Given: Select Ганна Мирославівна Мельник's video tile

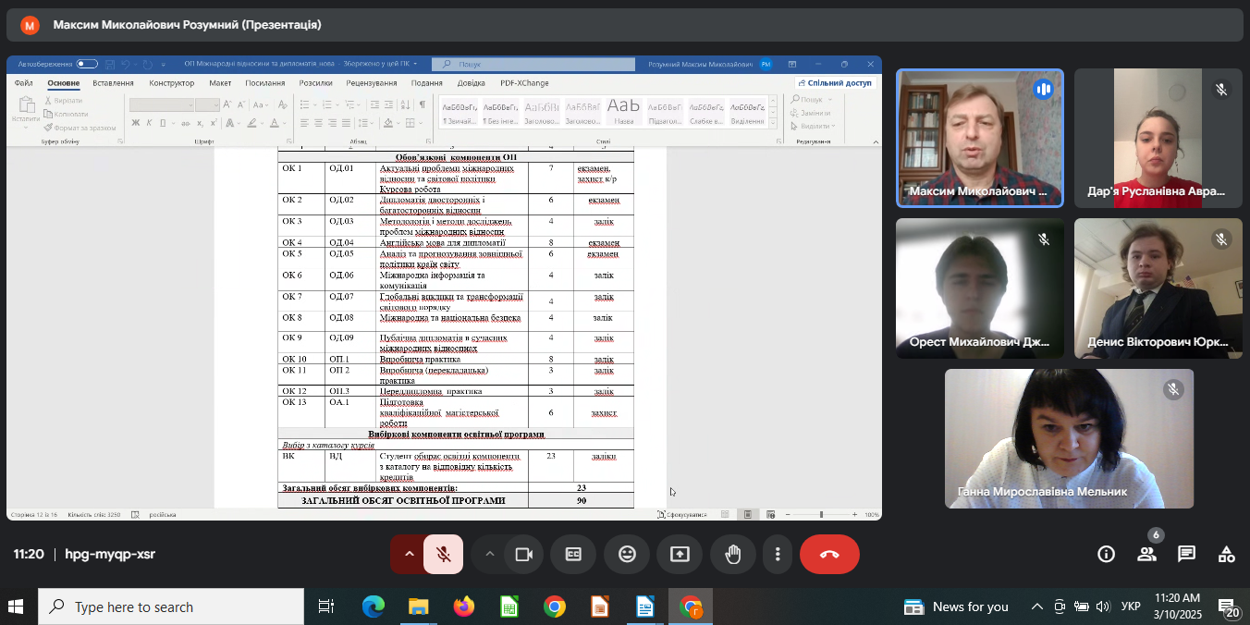Looking at the screenshot, I should point(1069,438).
